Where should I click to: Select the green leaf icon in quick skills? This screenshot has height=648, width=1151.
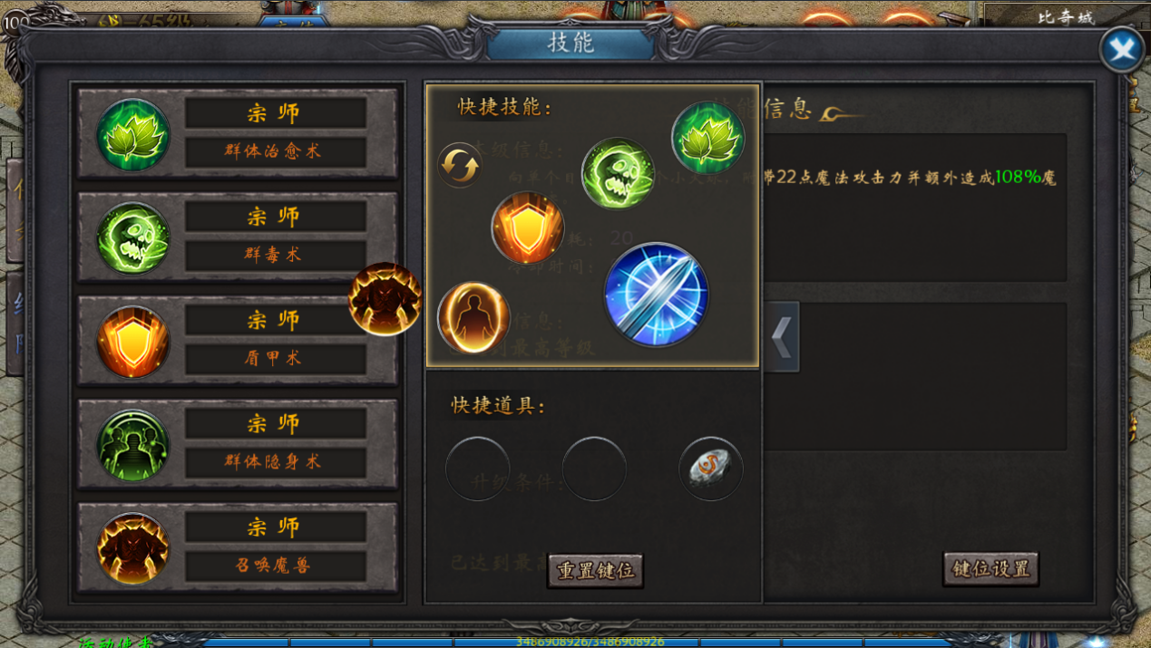708,138
